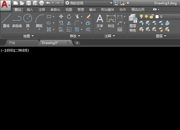This screenshot has height=130, width=180.
Task: Click the Move tool icon
Action: [x=61, y=17]
